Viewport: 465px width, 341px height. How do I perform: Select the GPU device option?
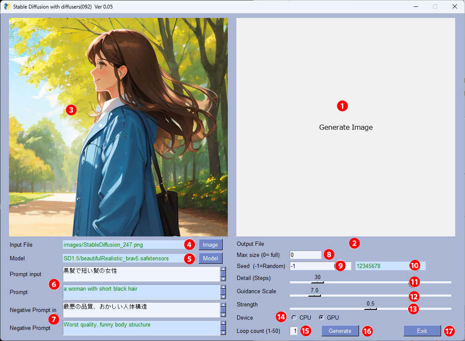(x=321, y=318)
